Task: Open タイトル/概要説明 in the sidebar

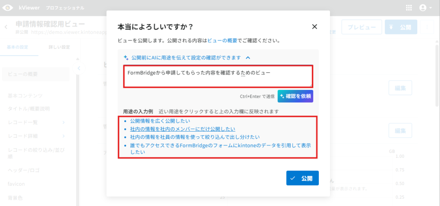Action: 29,109
